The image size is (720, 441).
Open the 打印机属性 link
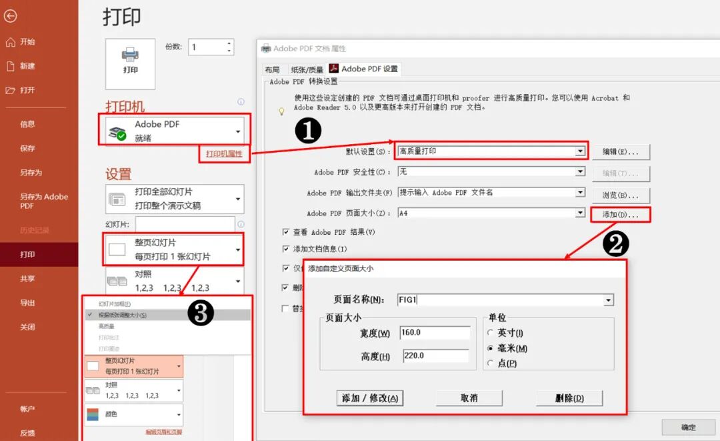(x=224, y=154)
